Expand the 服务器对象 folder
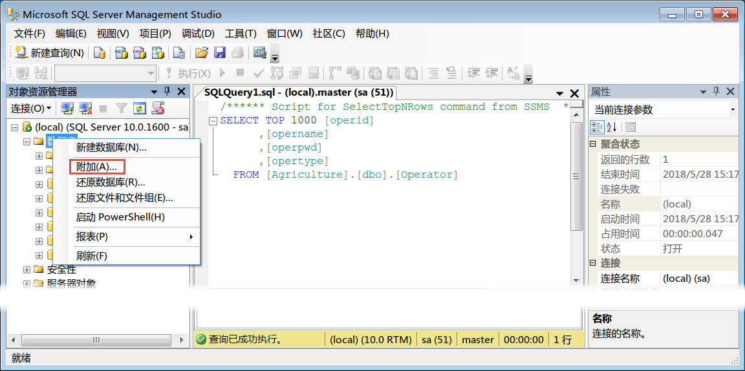This screenshot has height=371, width=745. click(27, 284)
